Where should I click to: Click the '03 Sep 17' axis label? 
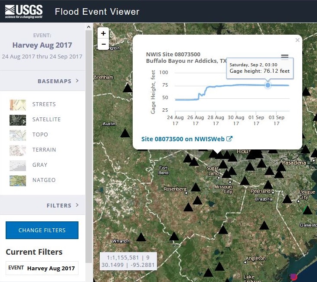pyautogui.click(x=276, y=120)
